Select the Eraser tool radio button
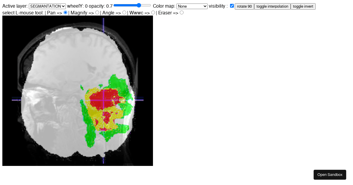 click(x=182, y=13)
